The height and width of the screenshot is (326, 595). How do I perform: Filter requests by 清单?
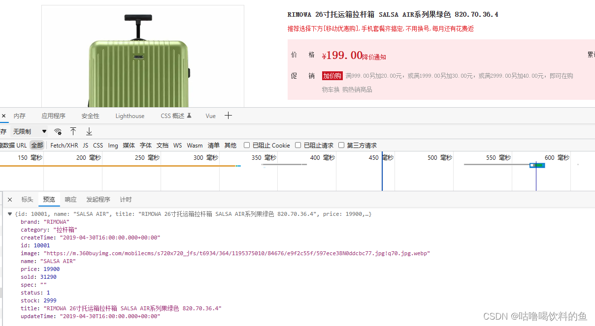[214, 145]
